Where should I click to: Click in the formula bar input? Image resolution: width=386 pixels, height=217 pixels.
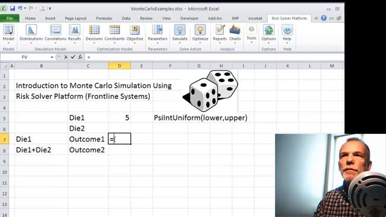pos(214,57)
